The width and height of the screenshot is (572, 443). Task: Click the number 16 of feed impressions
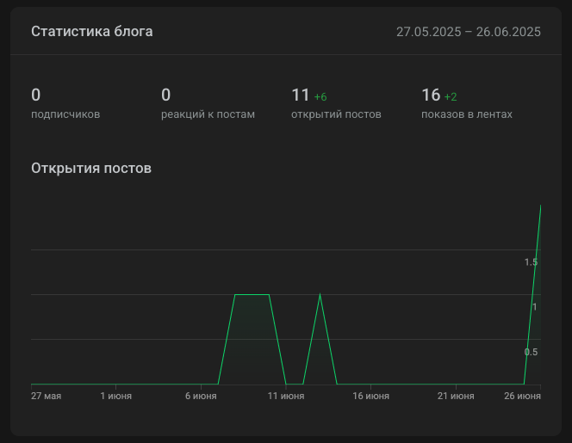[431, 95]
